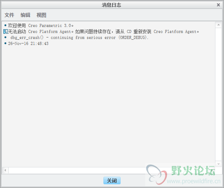This screenshot has width=224, height=188.
Task: Click the 关闭 button
Action: coord(112,181)
